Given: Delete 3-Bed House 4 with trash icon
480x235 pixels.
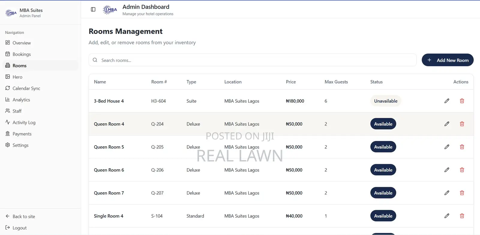Looking at the screenshot, I should [x=462, y=101].
